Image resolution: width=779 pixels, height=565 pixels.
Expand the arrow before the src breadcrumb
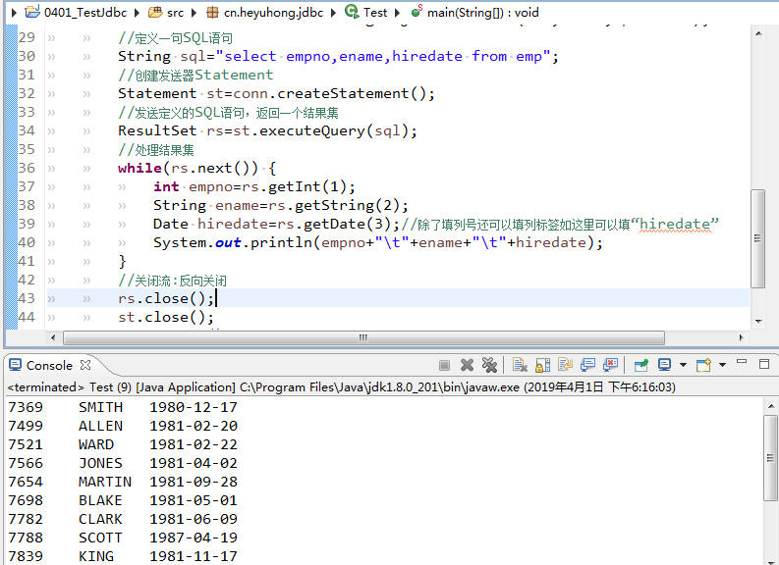tap(138, 13)
